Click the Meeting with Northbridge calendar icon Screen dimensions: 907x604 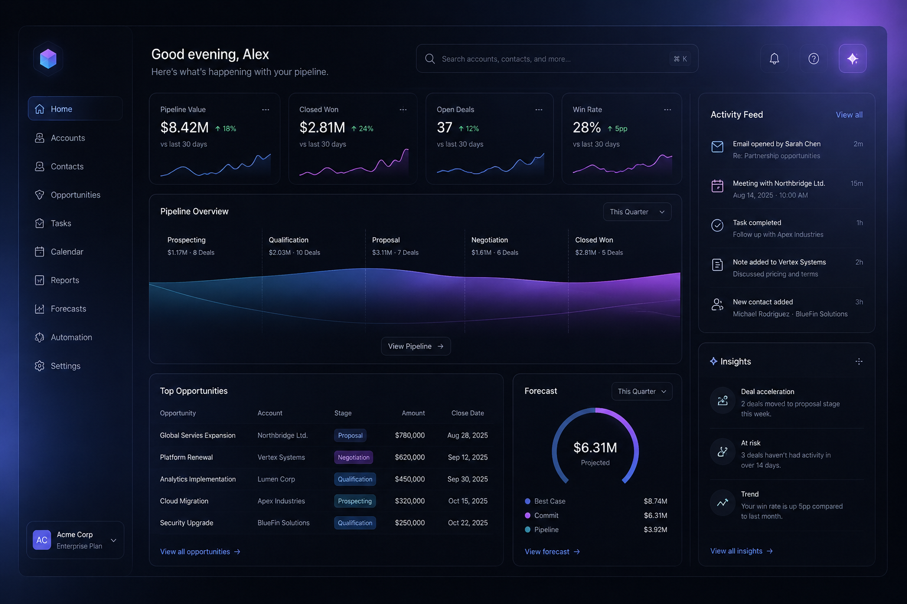(717, 186)
